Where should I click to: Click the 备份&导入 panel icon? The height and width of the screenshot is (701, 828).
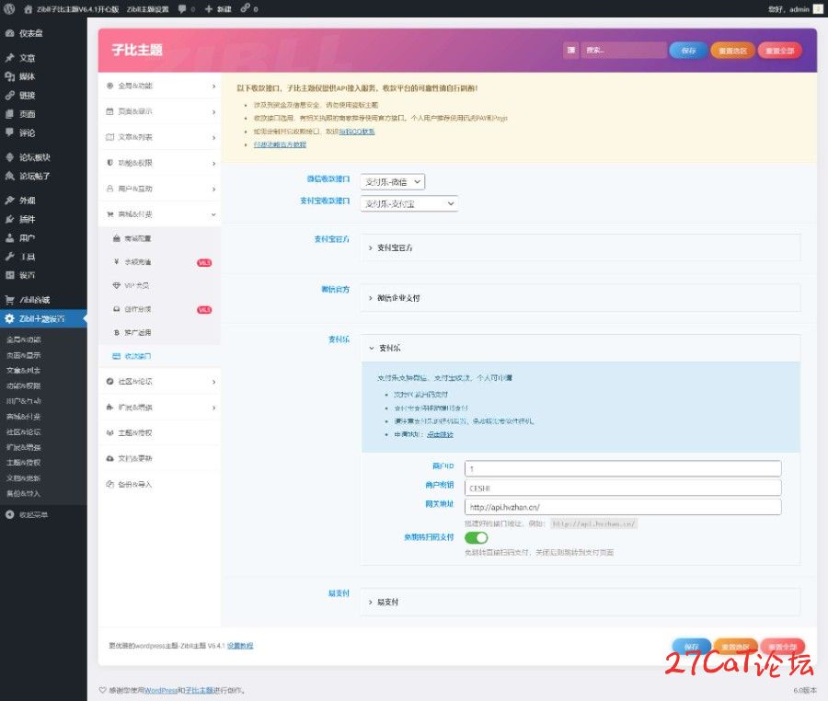(x=109, y=484)
